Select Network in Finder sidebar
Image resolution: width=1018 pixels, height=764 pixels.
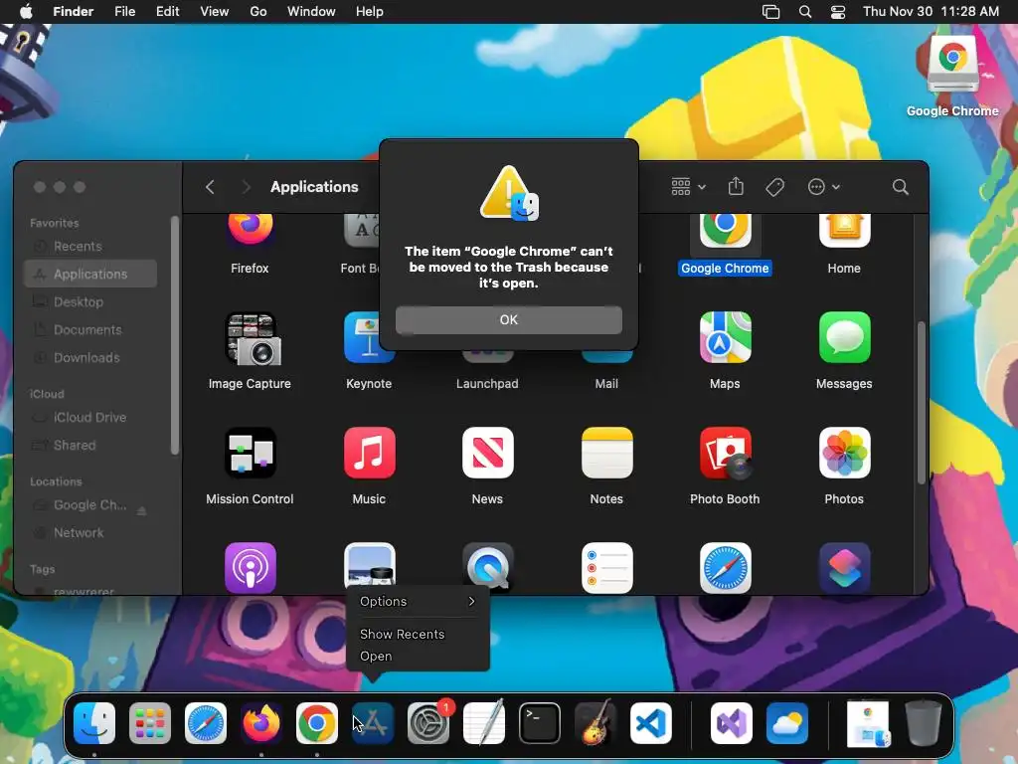(x=90, y=533)
